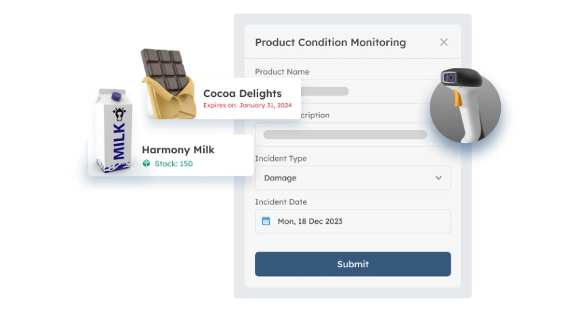
Task: Click the Incident Type label
Action: pyautogui.click(x=281, y=158)
